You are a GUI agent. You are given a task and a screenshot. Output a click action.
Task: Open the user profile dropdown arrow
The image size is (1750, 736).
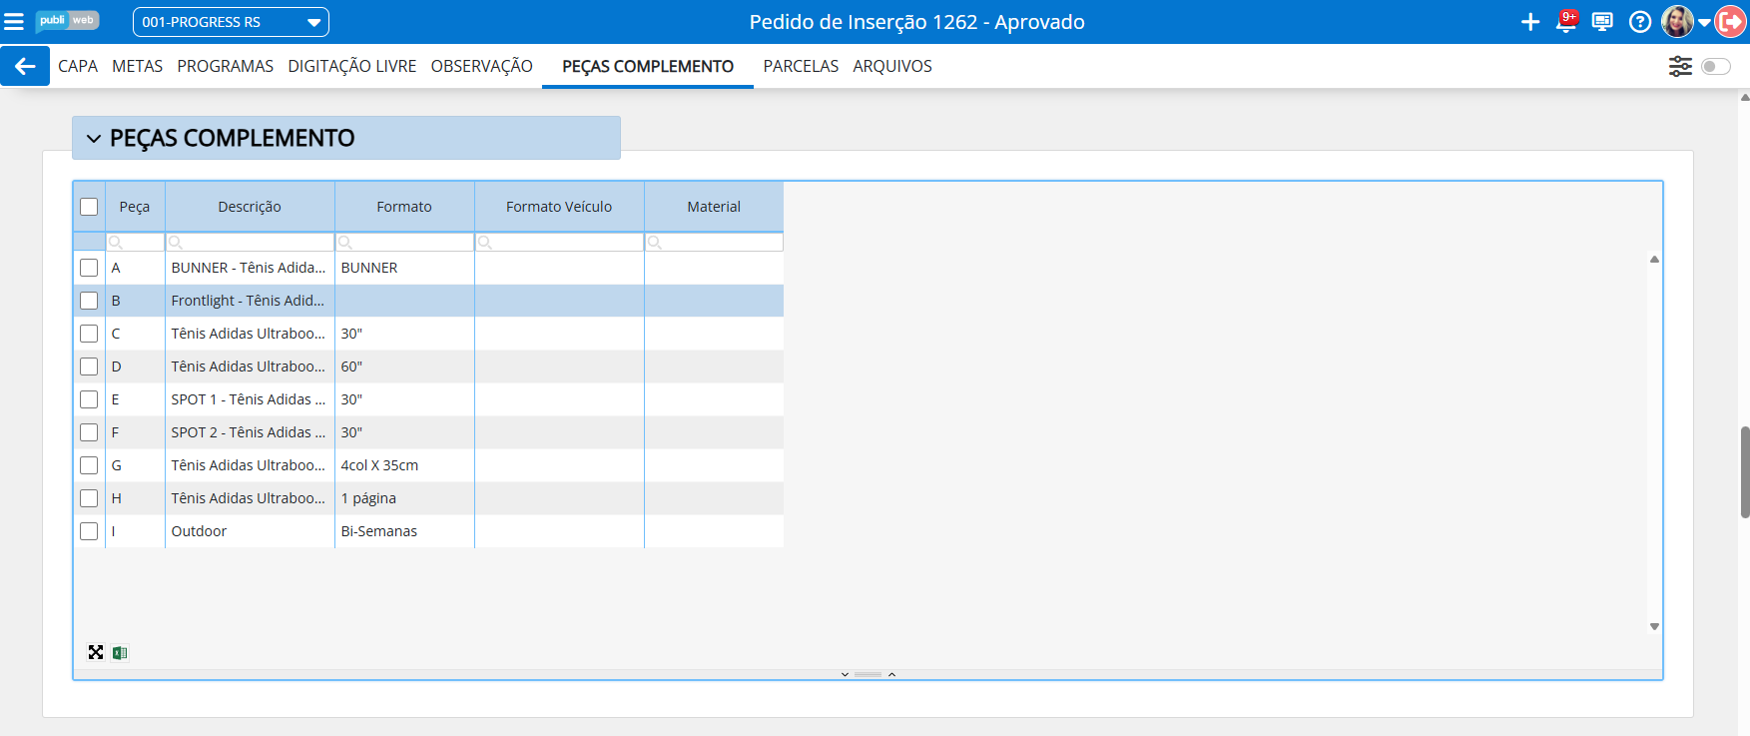[x=1704, y=22]
